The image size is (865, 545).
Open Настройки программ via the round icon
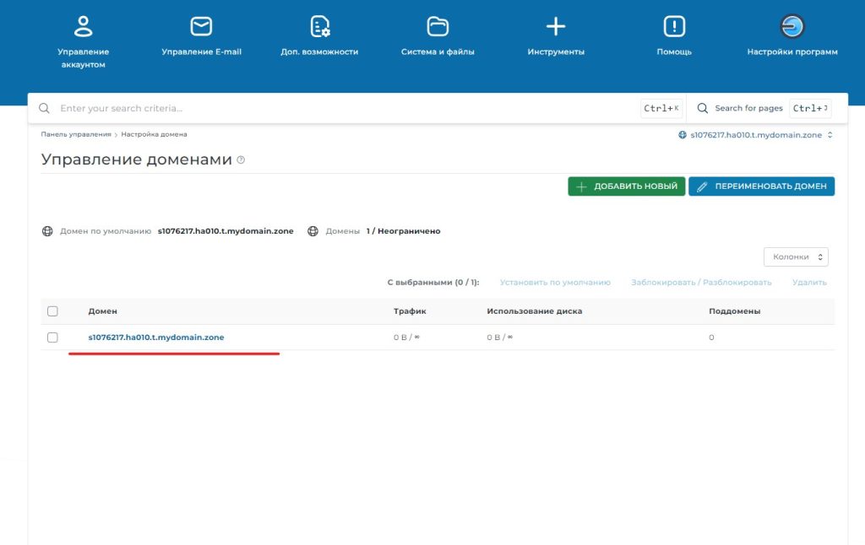coord(791,26)
